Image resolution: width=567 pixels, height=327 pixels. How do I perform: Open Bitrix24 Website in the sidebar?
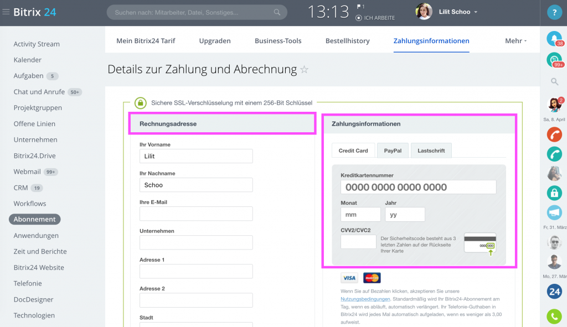tap(39, 267)
